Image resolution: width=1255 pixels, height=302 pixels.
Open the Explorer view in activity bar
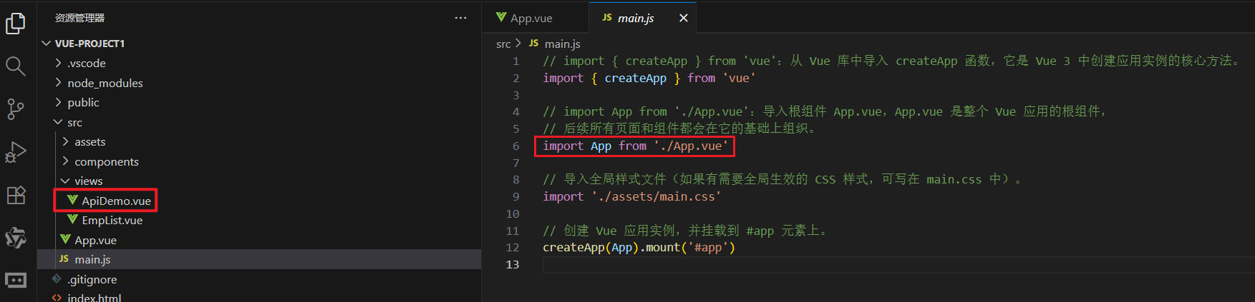click(16, 24)
